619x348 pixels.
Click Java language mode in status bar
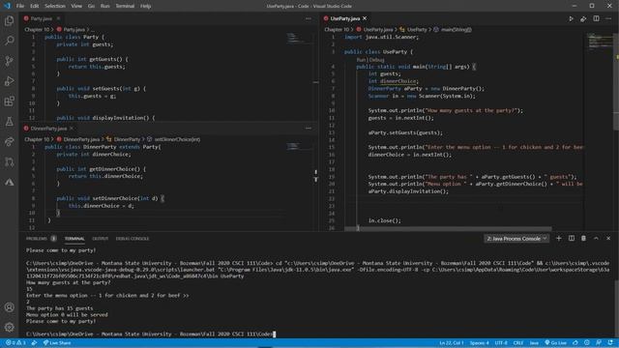click(534, 343)
